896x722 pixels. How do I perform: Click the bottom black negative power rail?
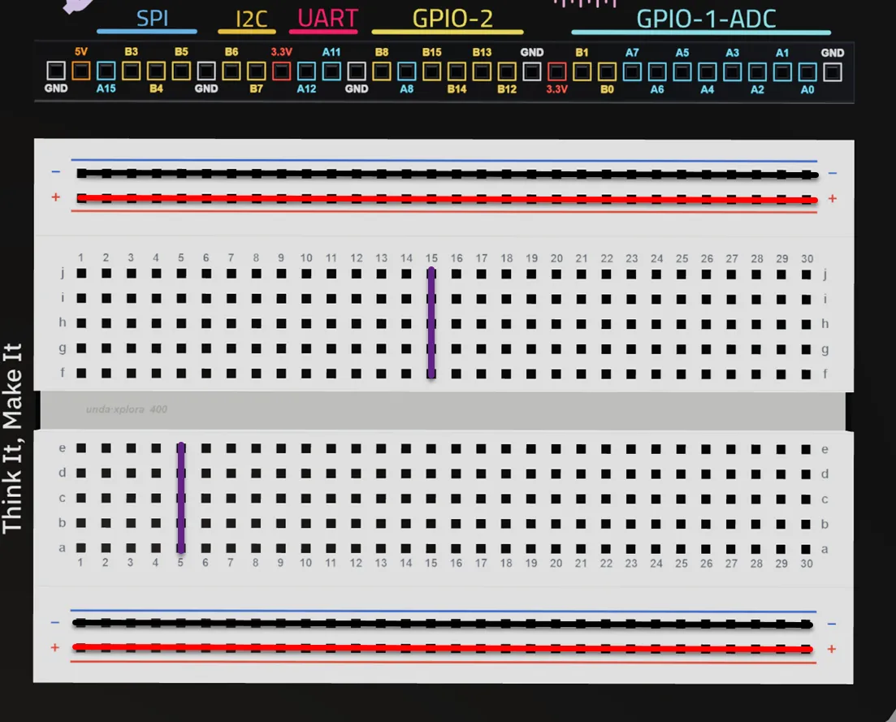443,624
